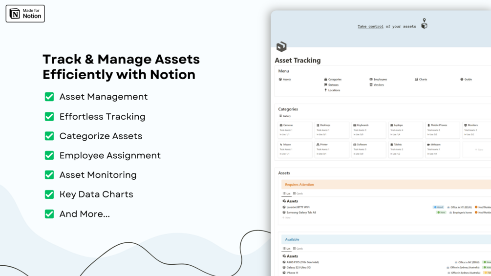Click the Webcam category icon

[428, 145]
